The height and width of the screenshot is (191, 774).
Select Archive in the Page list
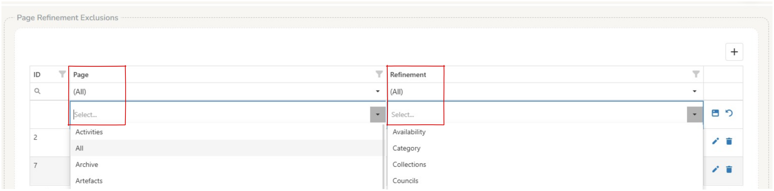[x=87, y=165]
